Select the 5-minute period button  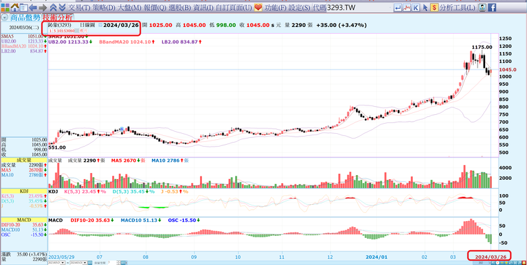point(55,31)
